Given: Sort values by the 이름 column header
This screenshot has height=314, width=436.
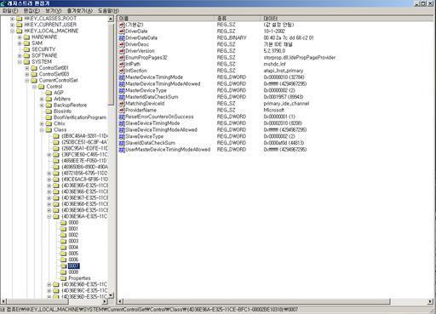Looking at the screenshot, I should click(166, 19).
